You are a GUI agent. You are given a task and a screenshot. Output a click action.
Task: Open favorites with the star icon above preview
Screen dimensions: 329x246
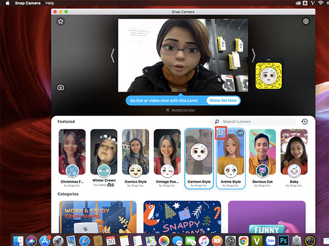(x=61, y=21)
